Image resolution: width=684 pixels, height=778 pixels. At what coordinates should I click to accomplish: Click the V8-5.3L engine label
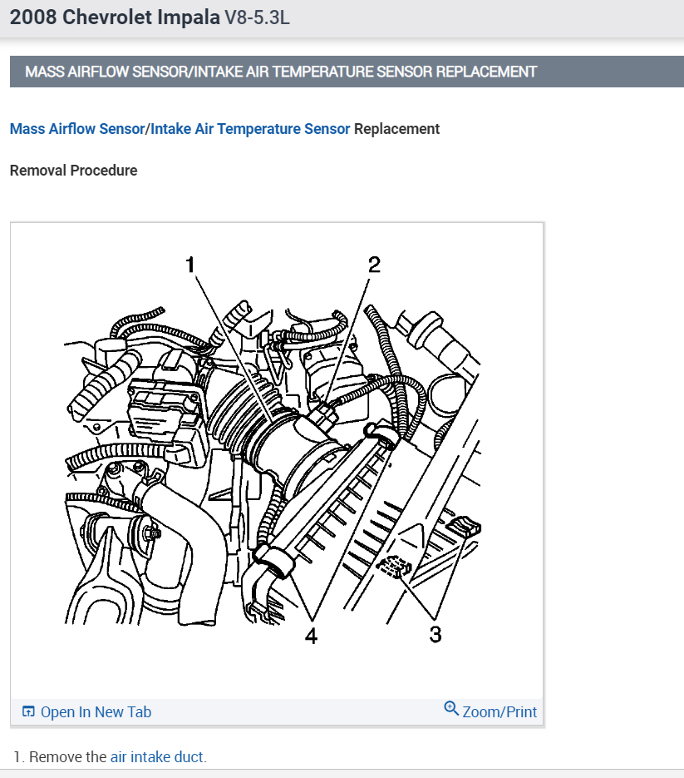pos(258,17)
